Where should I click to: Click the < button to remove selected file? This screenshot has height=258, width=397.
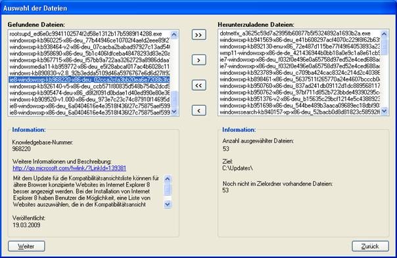pos(198,110)
